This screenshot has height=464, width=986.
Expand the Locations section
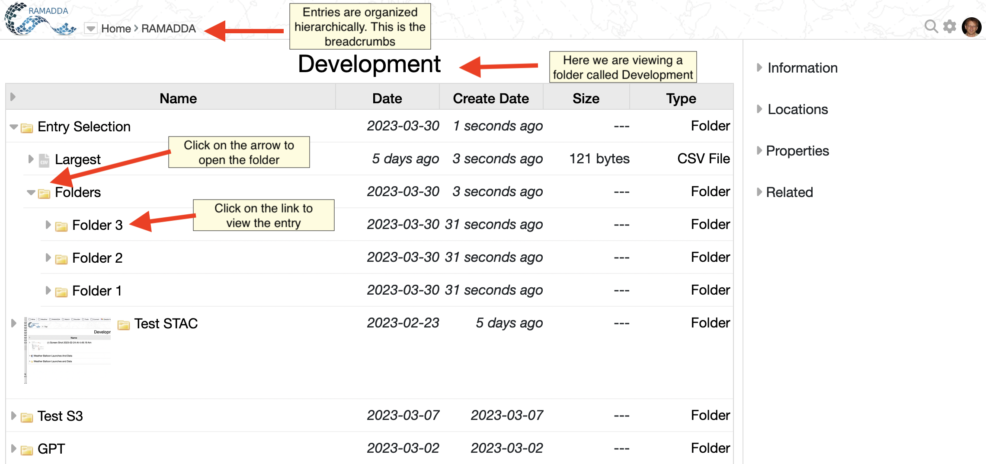point(759,109)
